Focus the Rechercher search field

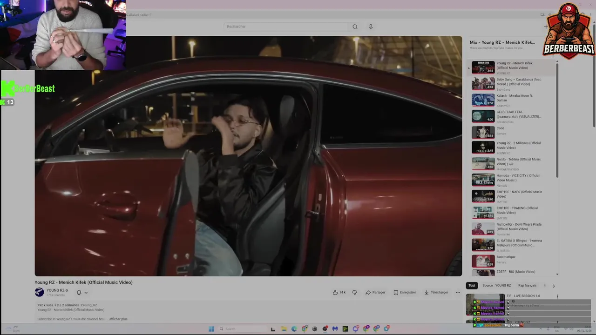pos(285,27)
